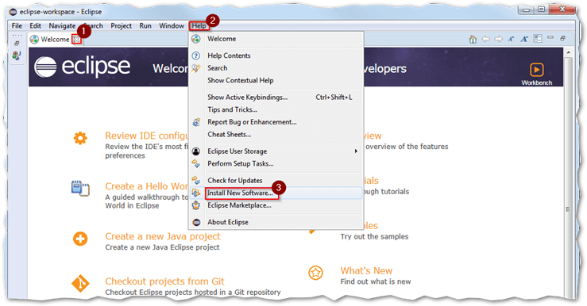
Task: Click the Workbench label
Action: [x=536, y=83]
